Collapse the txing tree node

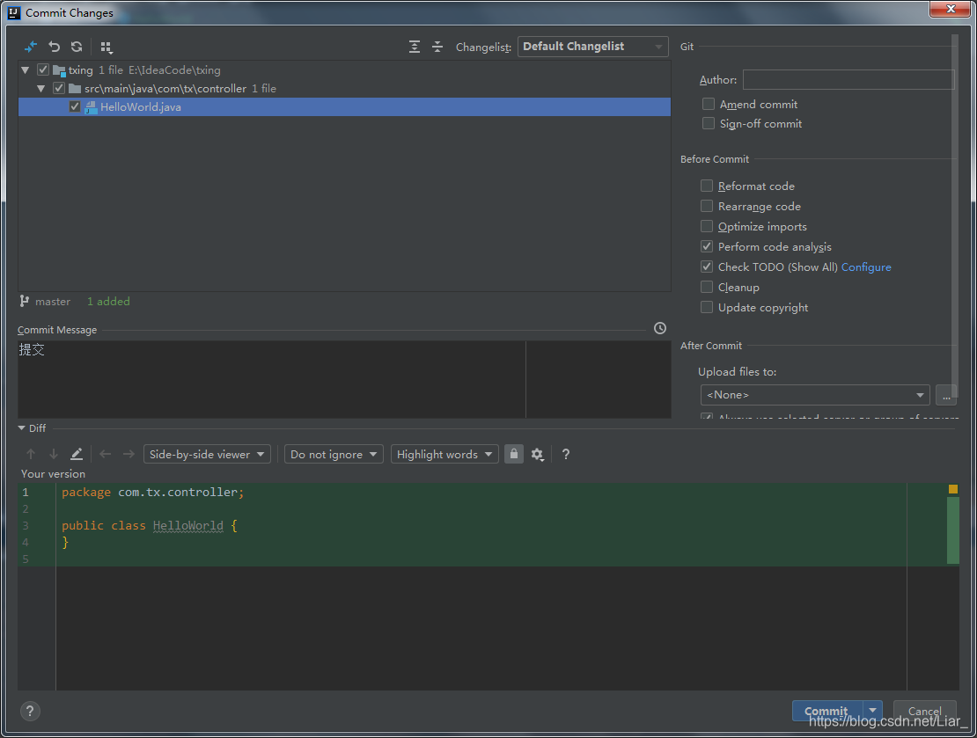(25, 70)
